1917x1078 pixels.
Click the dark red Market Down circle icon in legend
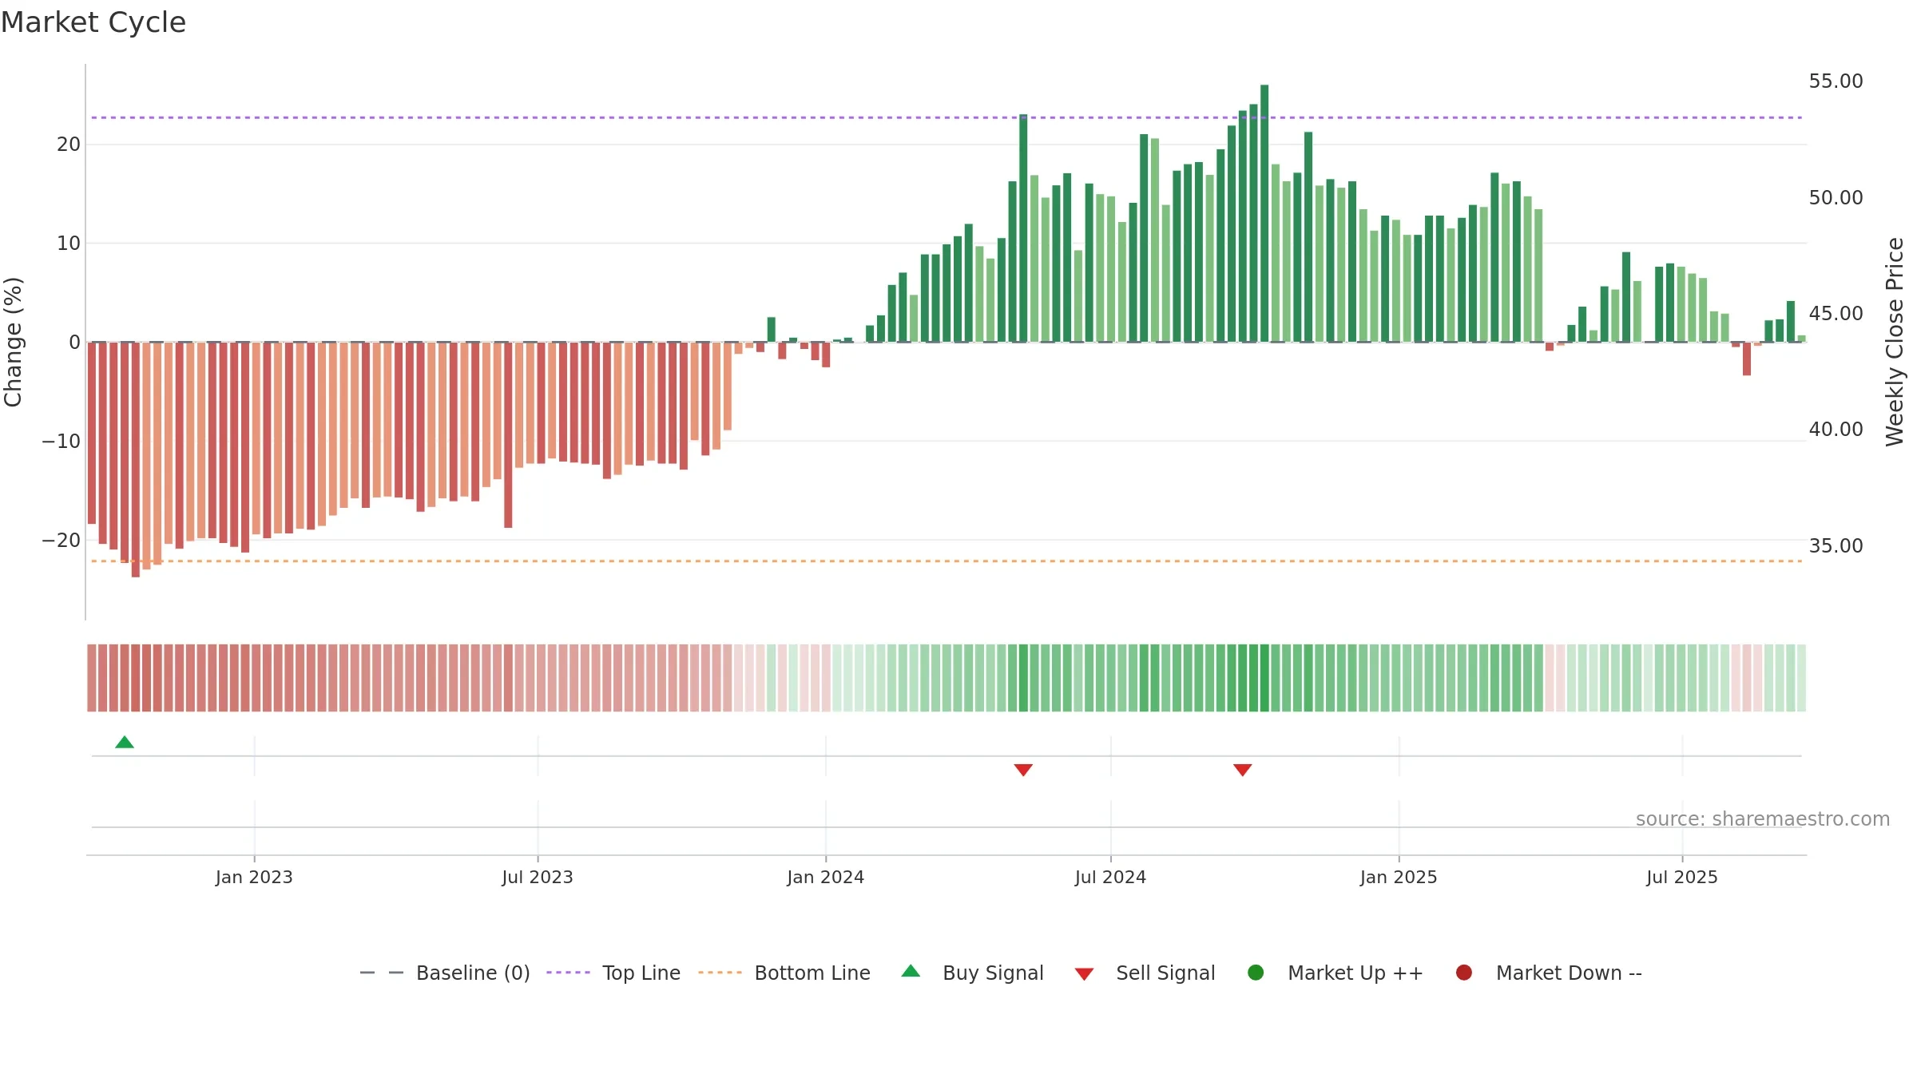point(1464,973)
